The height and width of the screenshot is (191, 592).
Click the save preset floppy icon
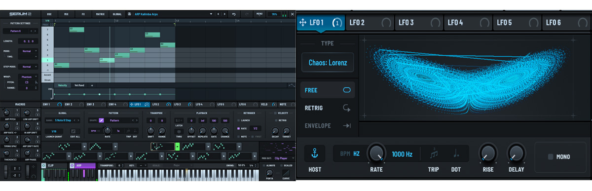(x=129, y=14)
